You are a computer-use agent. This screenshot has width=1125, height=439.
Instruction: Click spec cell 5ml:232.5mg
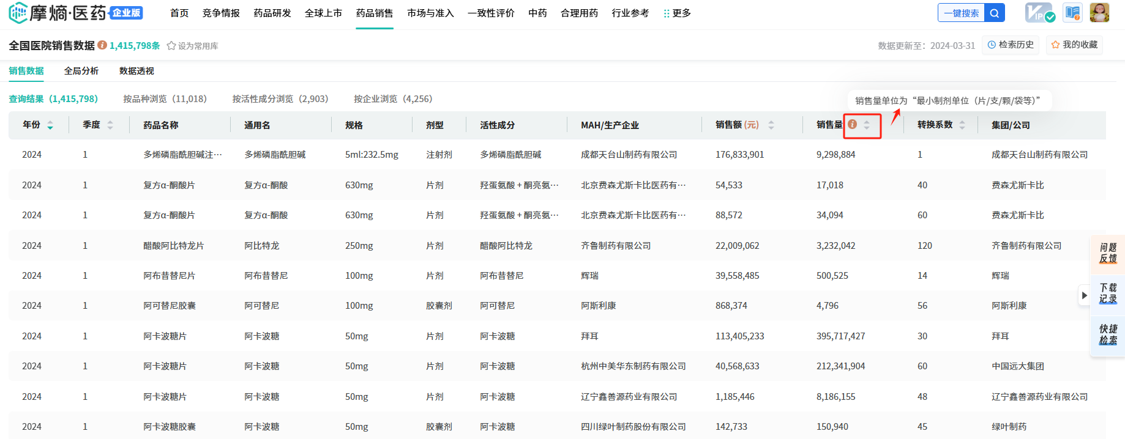coord(372,155)
